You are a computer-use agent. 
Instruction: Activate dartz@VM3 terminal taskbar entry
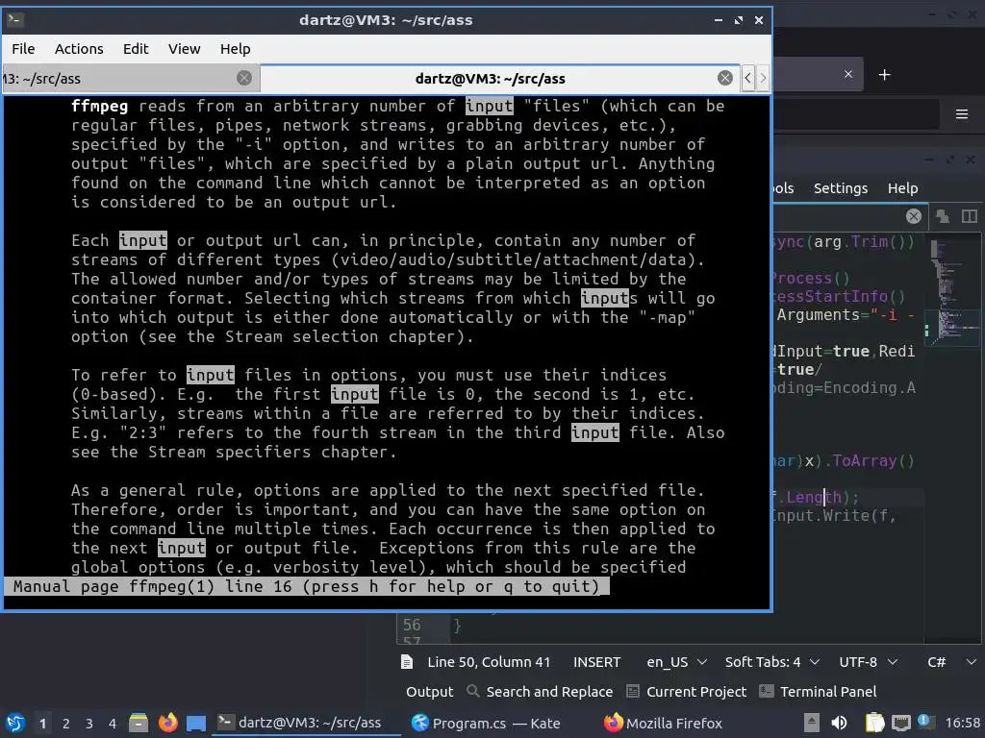point(307,723)
